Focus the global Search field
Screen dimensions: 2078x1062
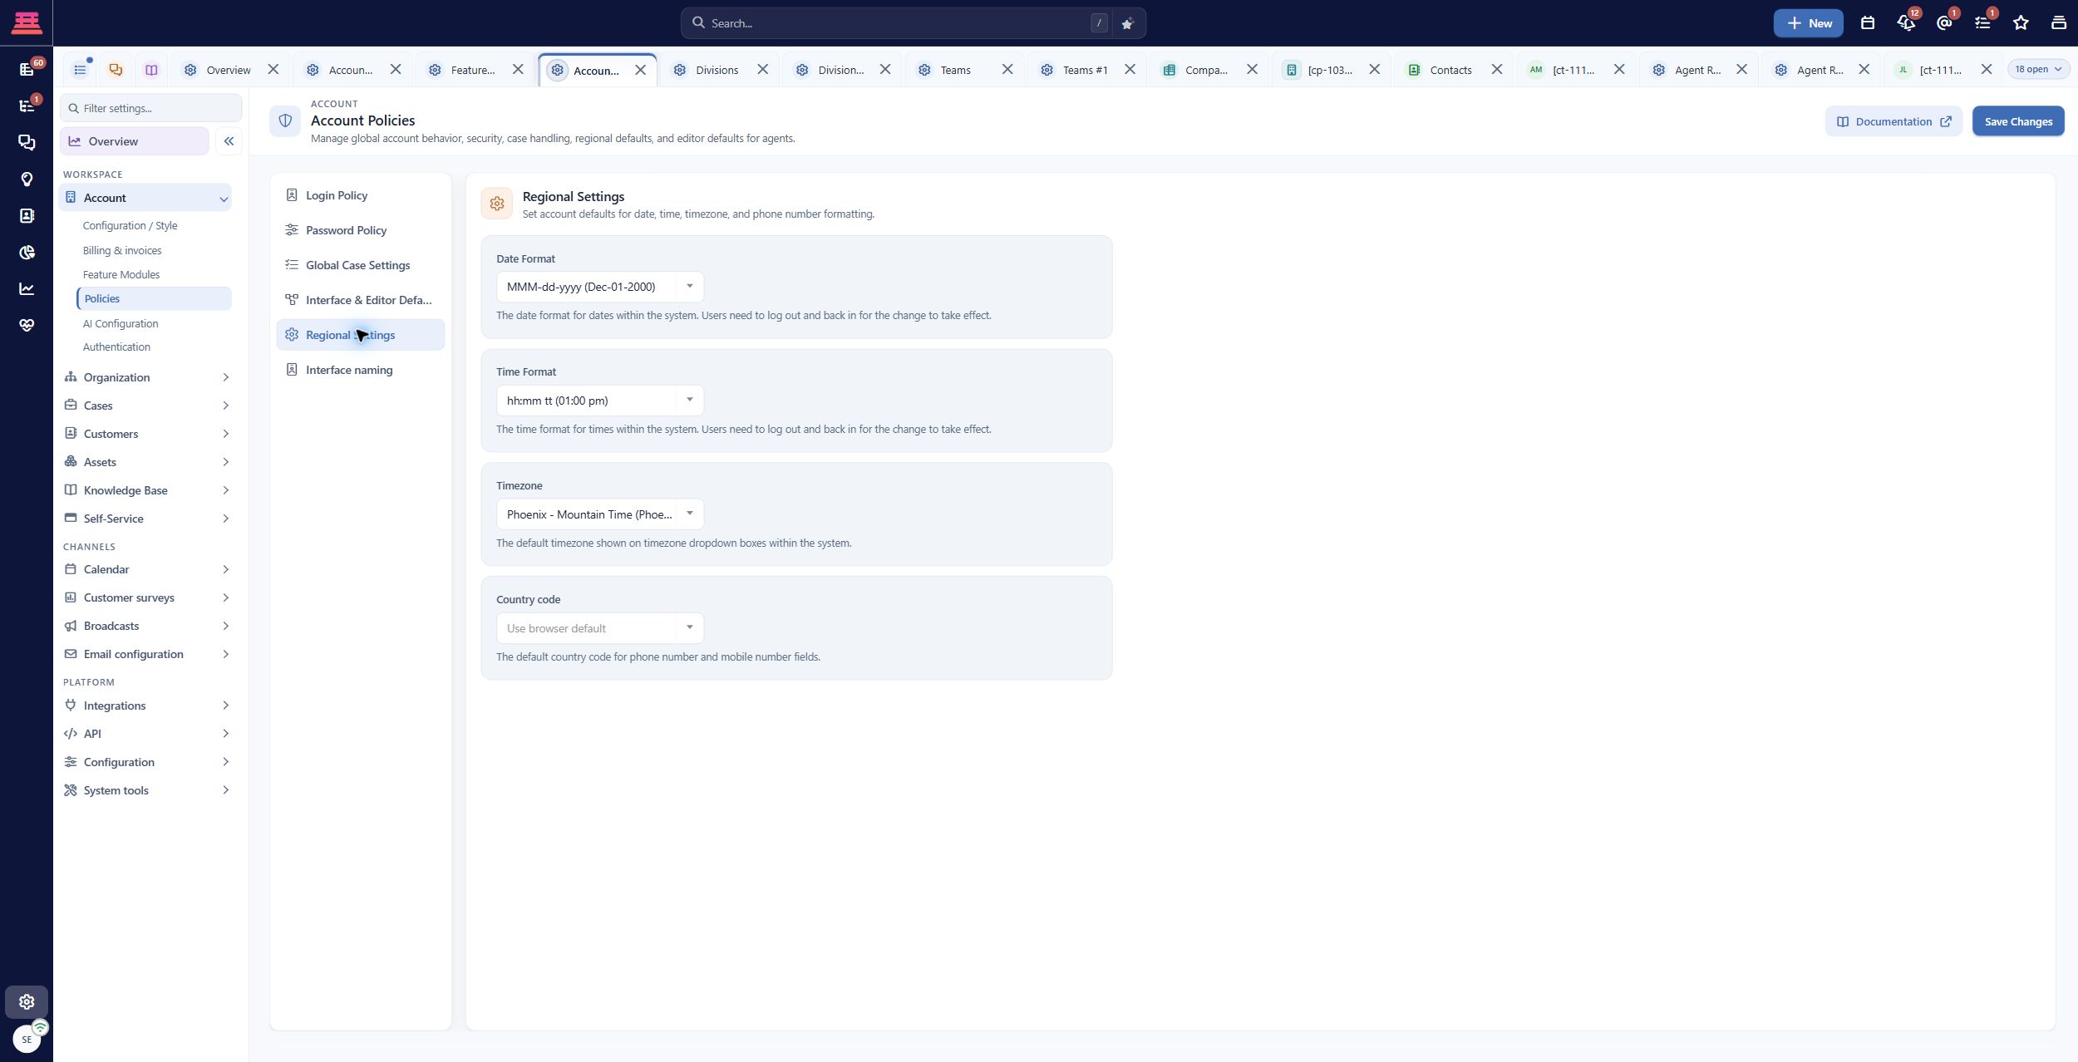click(898, 23)
